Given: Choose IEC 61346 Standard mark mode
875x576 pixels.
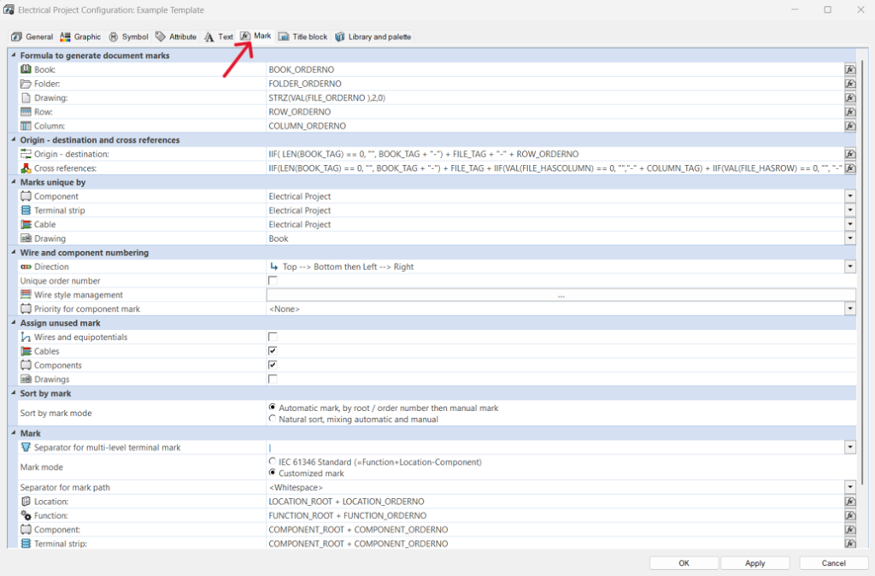Looking at the screenshot, I should coord(273,461).
